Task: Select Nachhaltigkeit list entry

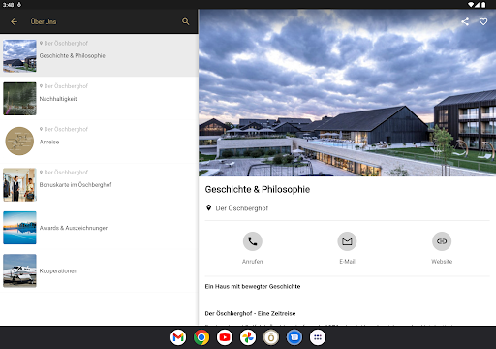Action: coord(99,98)
